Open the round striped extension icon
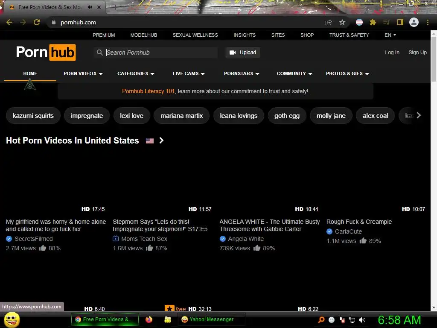 359,22
